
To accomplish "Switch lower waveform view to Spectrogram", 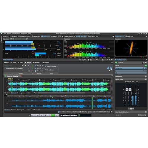I will pos(20,110).
